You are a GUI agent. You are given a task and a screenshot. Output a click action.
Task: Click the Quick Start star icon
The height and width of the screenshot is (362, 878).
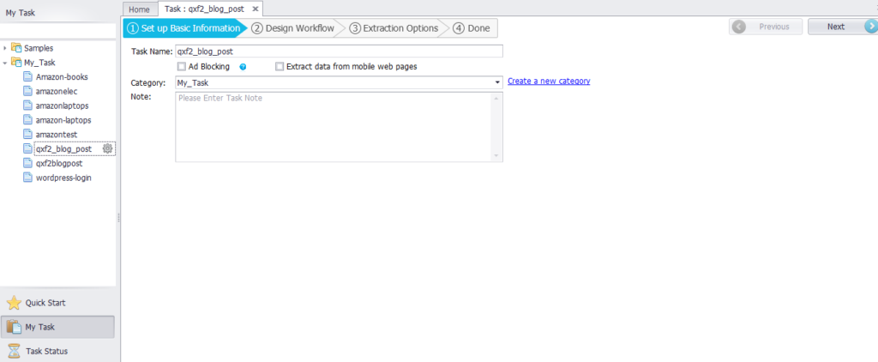(x=14, y=303)
